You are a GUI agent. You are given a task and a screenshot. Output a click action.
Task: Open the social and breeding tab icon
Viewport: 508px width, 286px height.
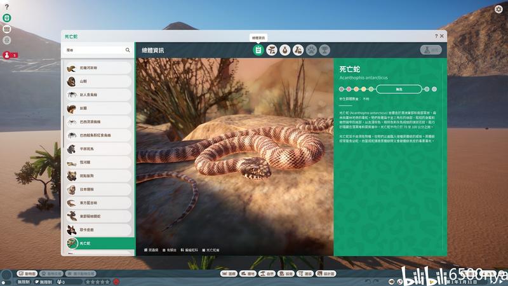(298, 50)
